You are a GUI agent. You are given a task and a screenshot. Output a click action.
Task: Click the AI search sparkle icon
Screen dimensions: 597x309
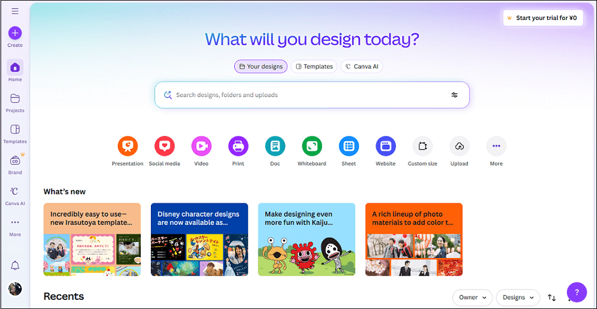tap(168, 95)
